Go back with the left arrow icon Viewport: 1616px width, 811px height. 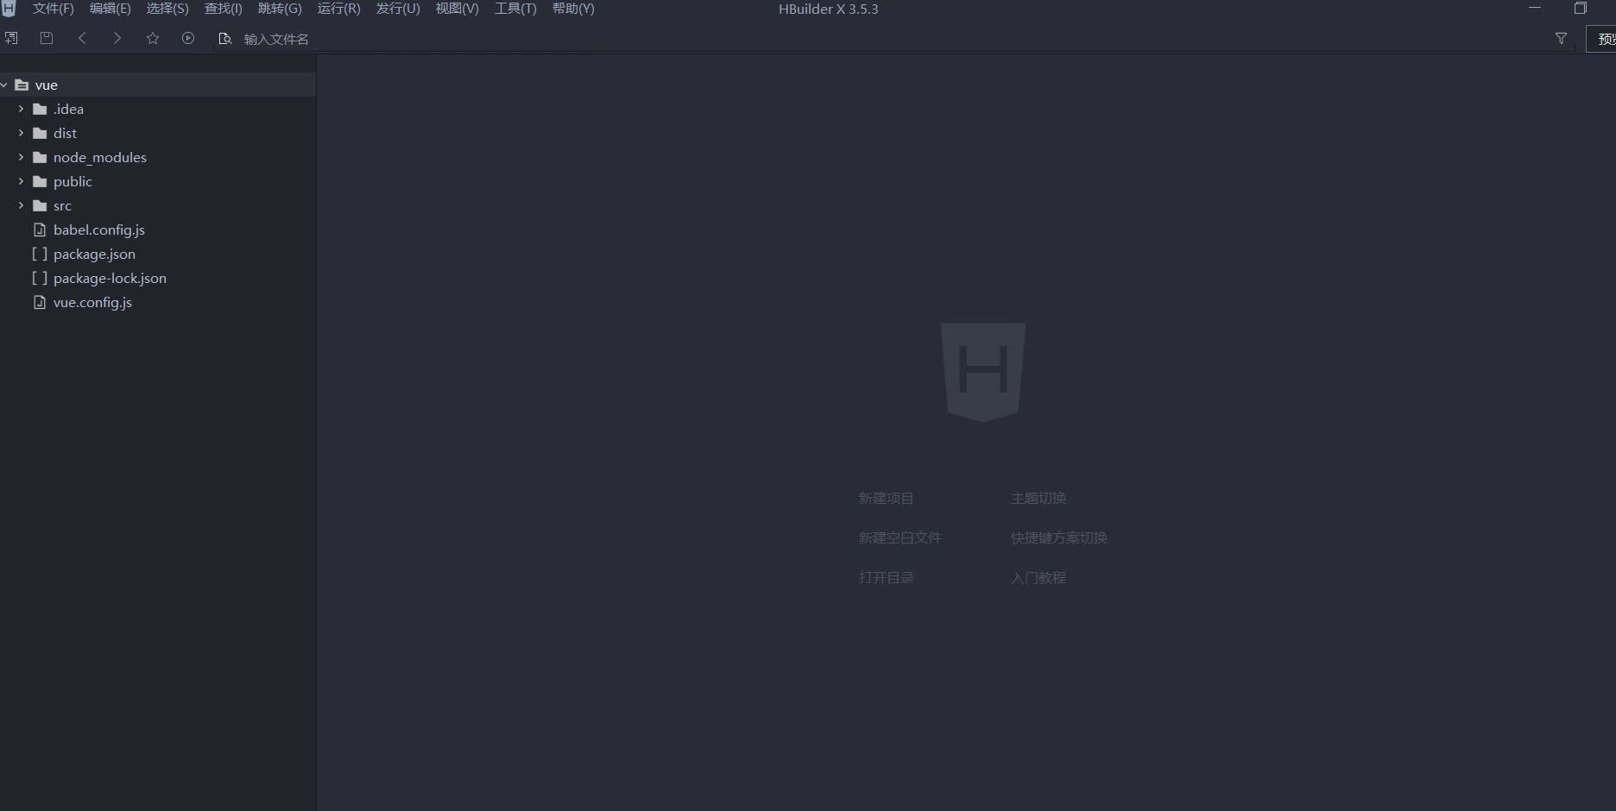tap(82, 38)
